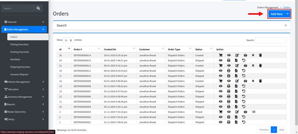Expand the Inventory Management sidebar menu
This screenshot has width=298, height=134.
click(x=24, y=97)
